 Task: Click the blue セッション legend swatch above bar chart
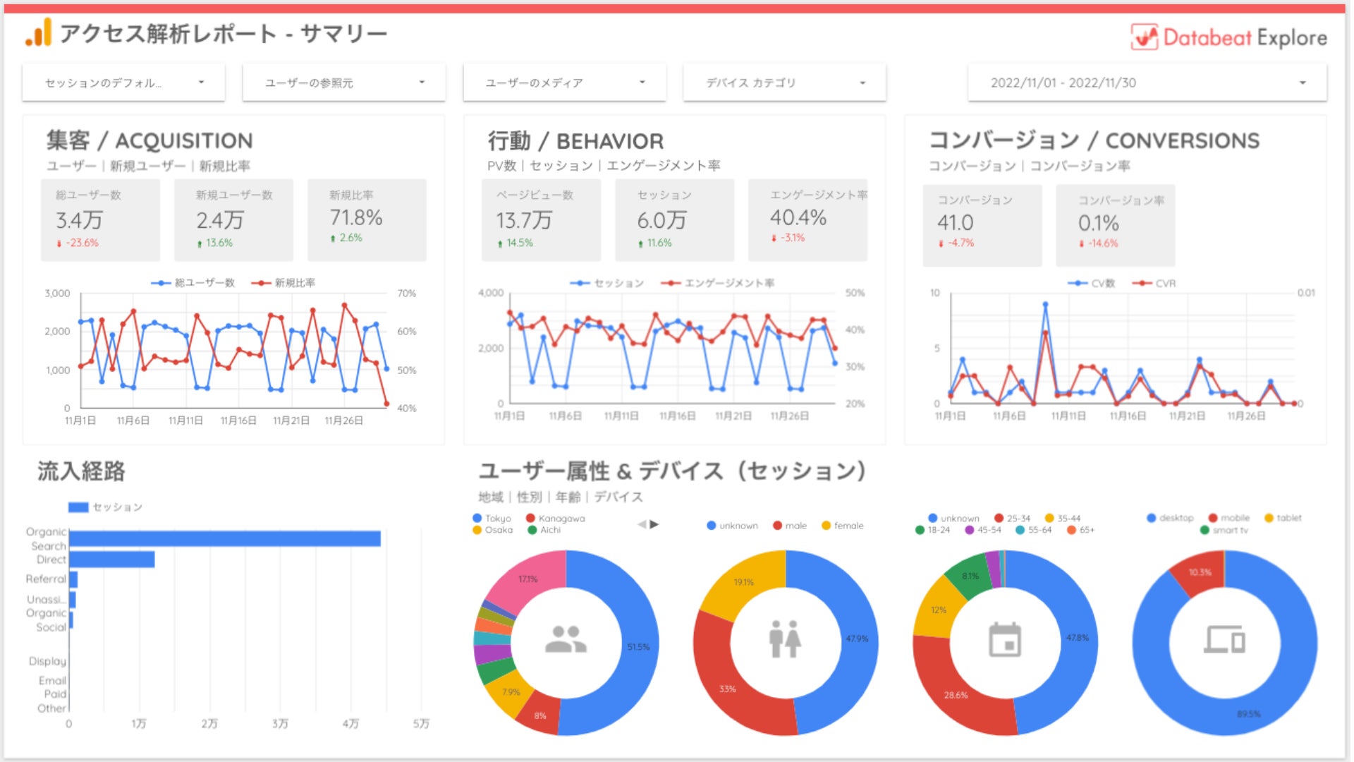pos(78,507)
